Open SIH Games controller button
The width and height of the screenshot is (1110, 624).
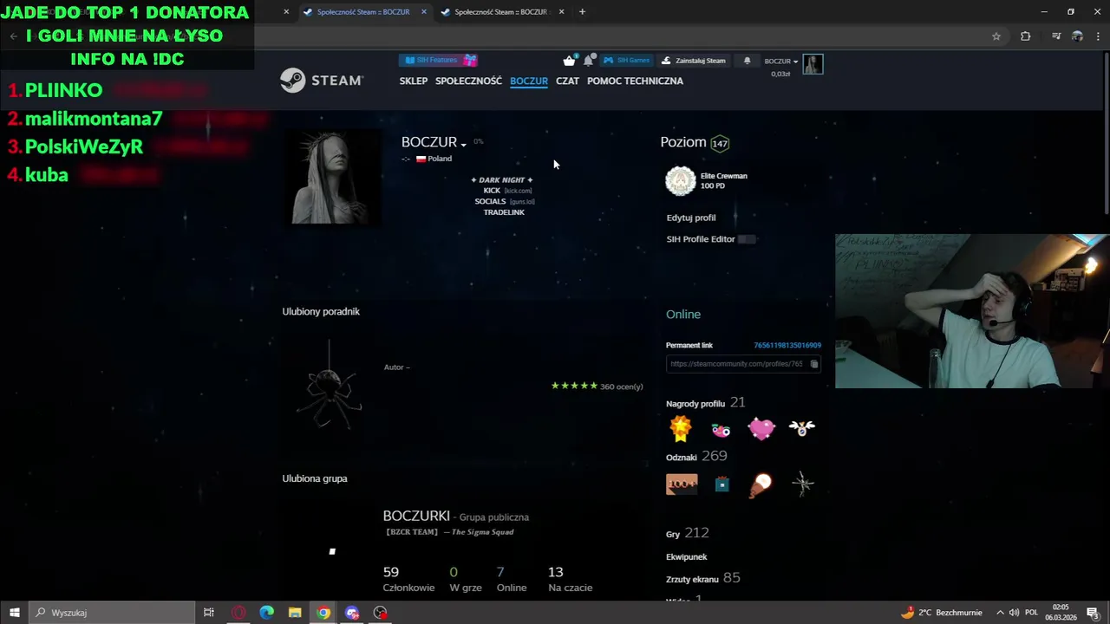[627, 61]
